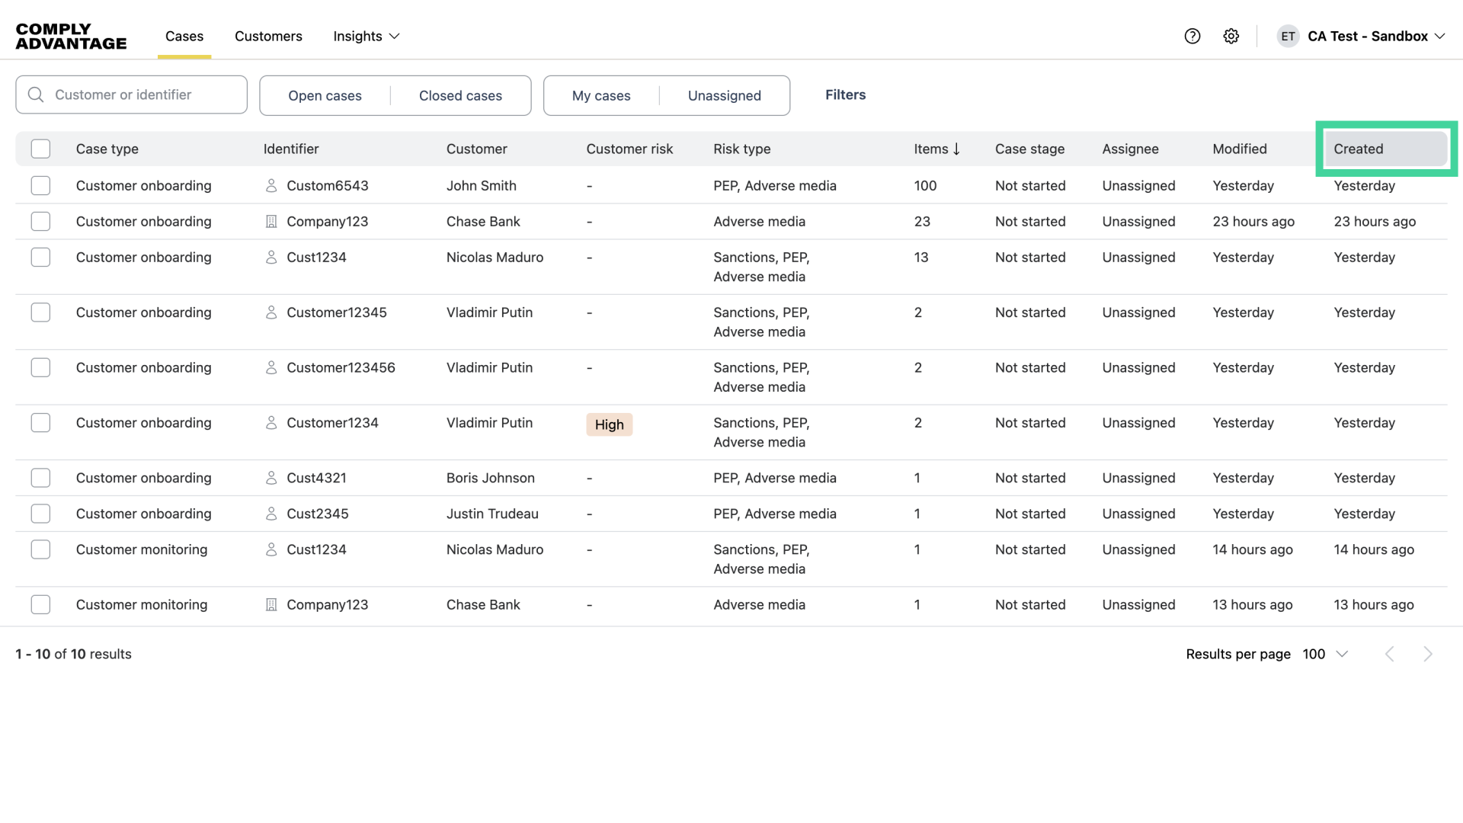Toggle the select-all cases checkbox
The height and width of the screenshot is (823, 1463).
[x=40, y=149]
